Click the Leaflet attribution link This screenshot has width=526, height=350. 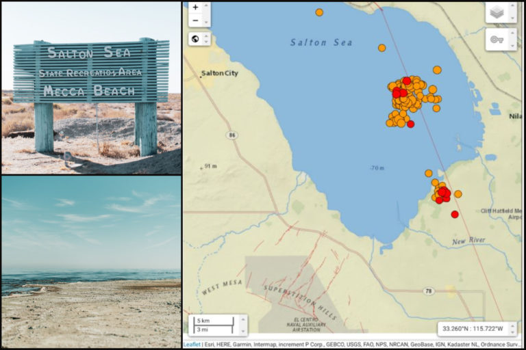[x=192, y=345]
